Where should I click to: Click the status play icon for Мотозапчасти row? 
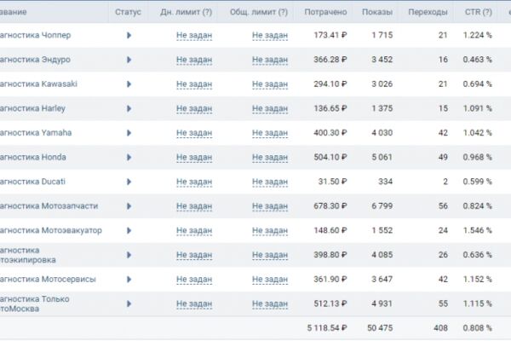pyautogui.click(x=129, y=206)
